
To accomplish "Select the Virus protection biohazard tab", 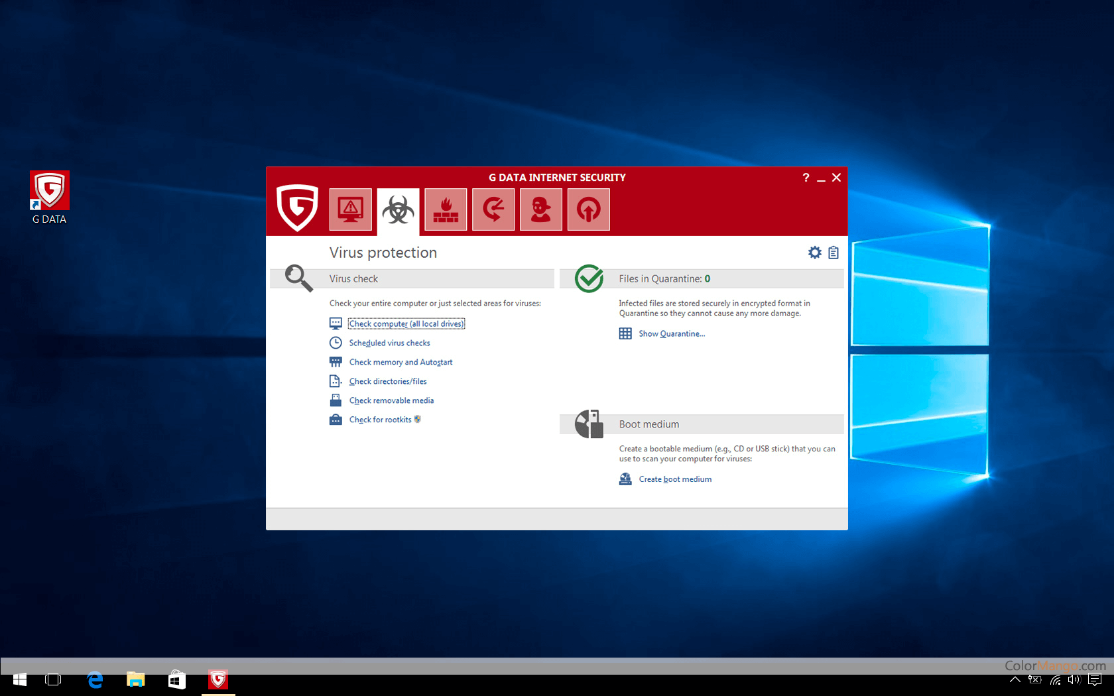I will click(399, 211).
